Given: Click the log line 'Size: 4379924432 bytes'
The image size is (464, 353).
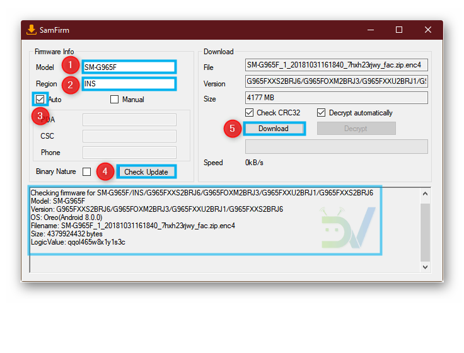Looking at the screenshot, I should click(x=67, y=234).
